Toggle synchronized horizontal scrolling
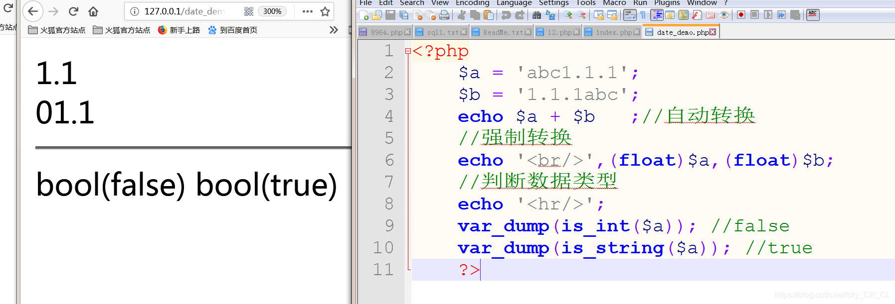 click(612, 15)
